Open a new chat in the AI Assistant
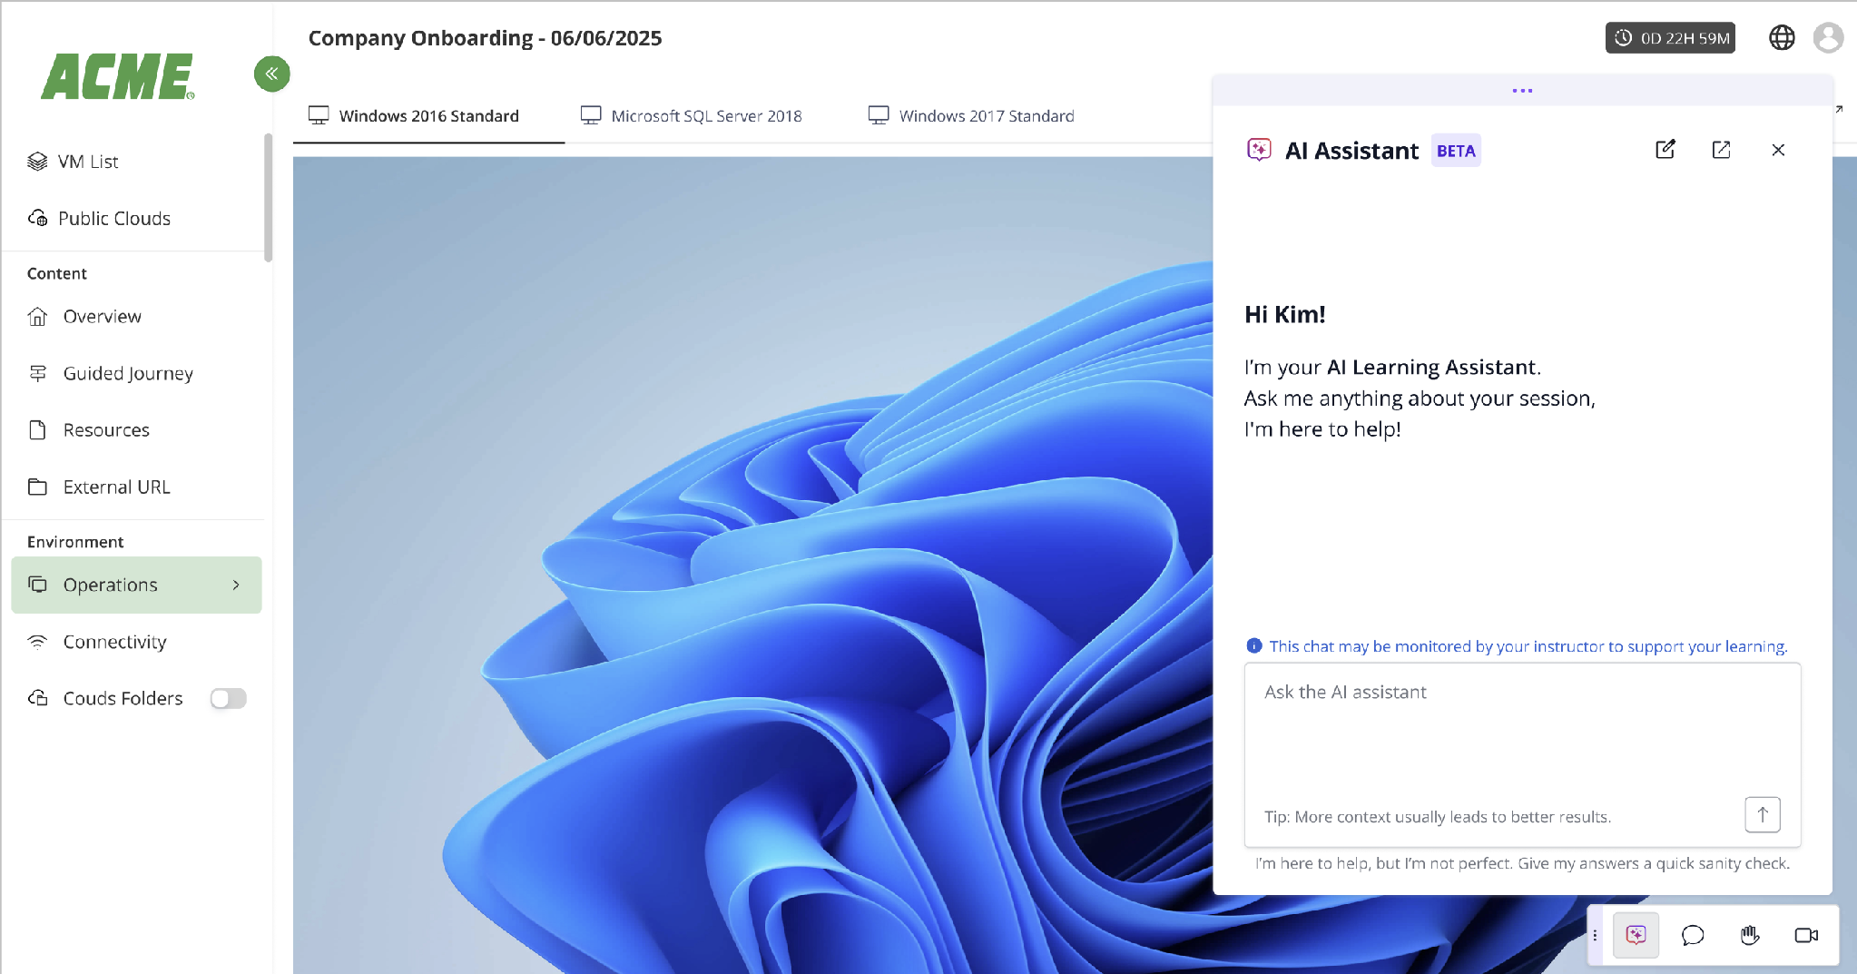The image size is (1857, 974). 1665,150
